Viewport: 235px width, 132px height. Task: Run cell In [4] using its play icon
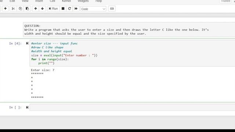click(27, 43)
